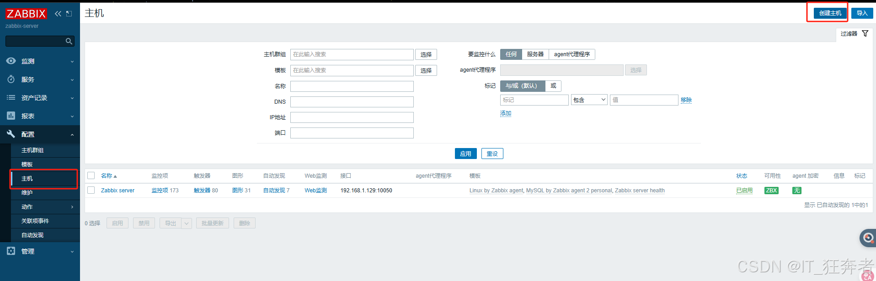Click the green 无 encryption badge
This screenshot has width=876, height=281.
click(x=797, y=191)
